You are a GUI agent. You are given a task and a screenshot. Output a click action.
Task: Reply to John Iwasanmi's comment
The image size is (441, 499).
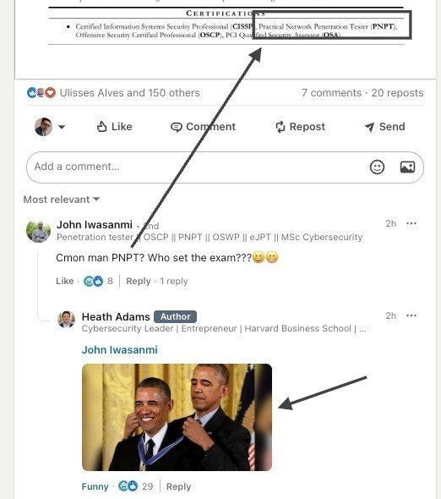click(x=139, y=281)
